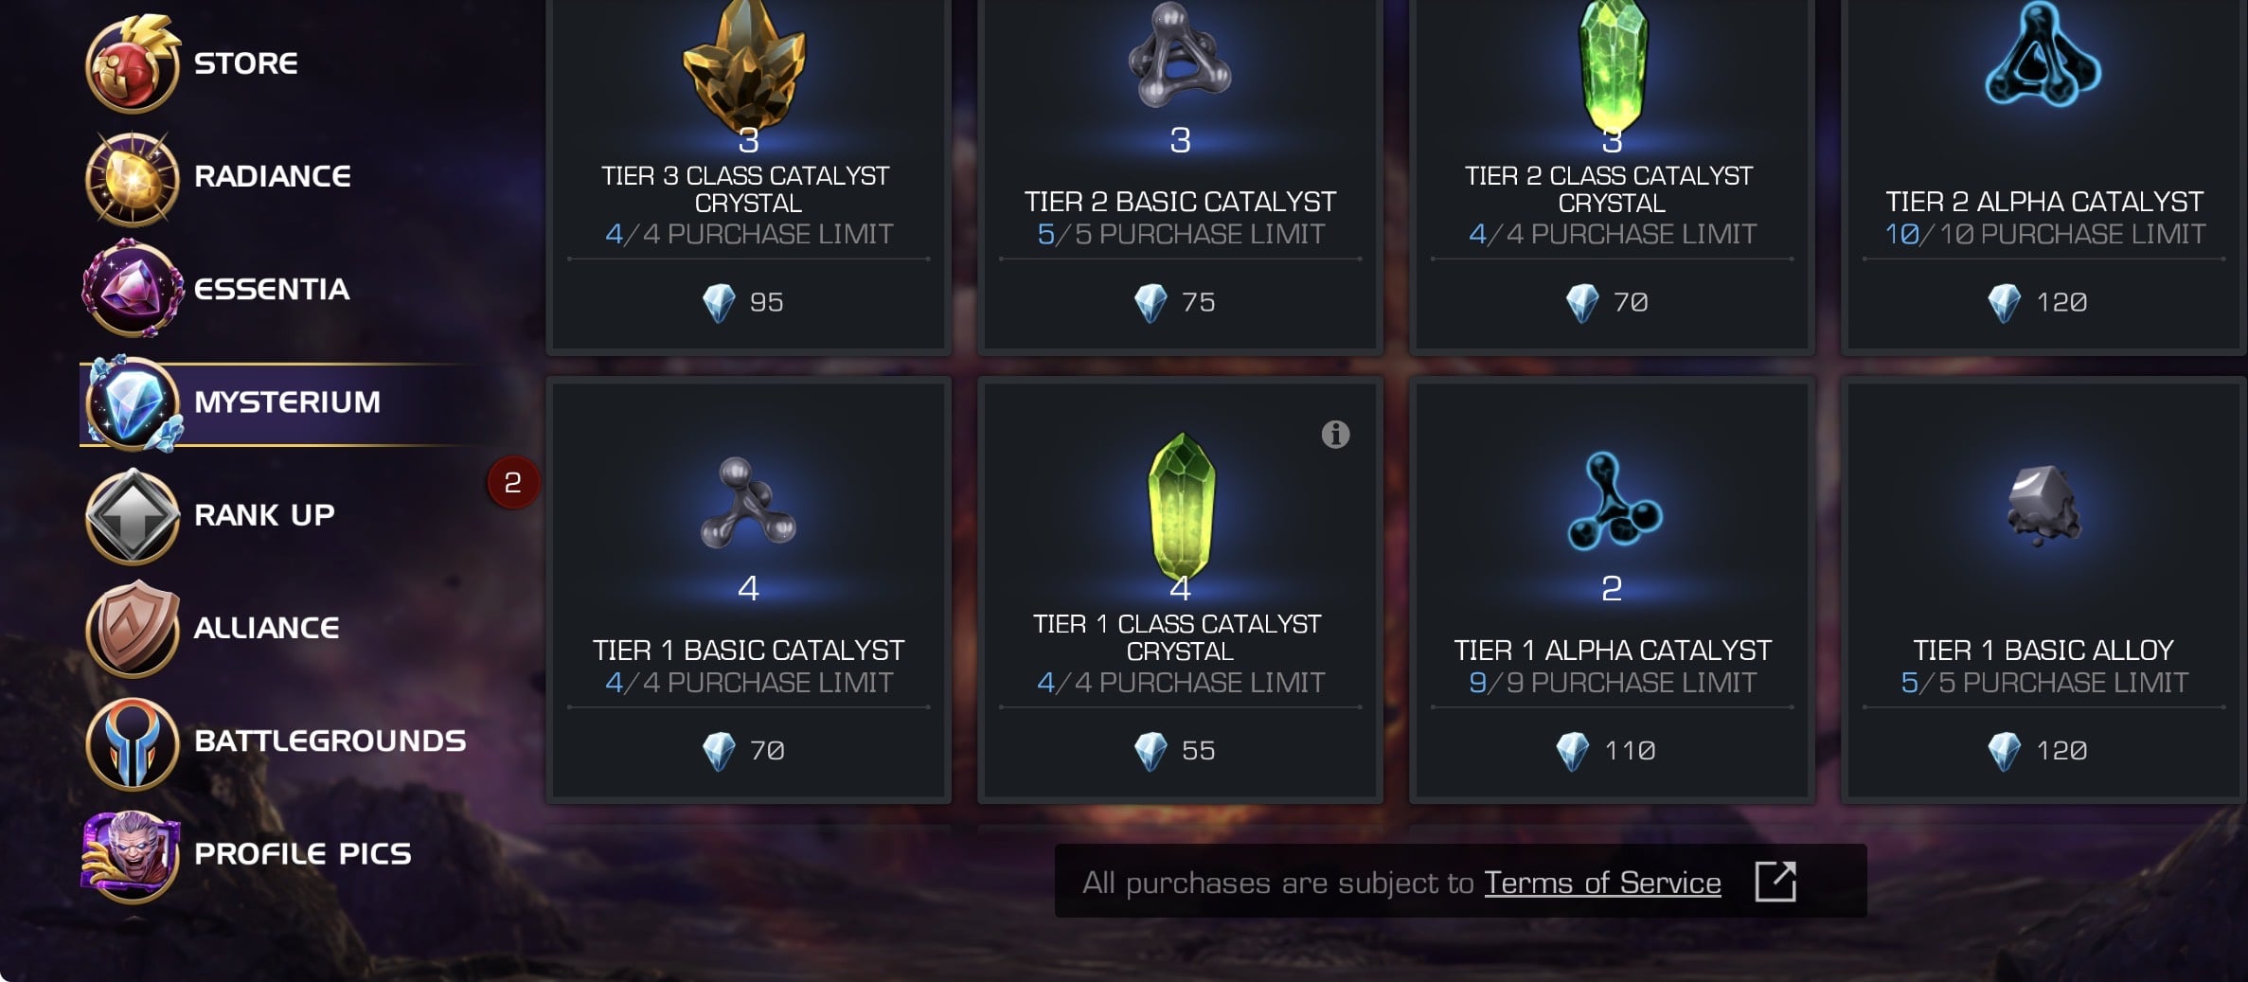Open the Terms of Service link
The image size is (2248, 982).
1602,883
